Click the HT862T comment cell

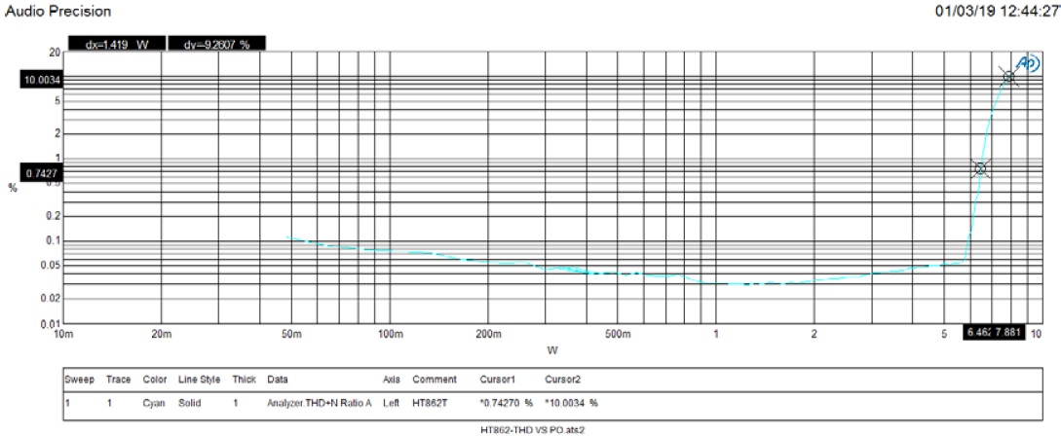(x=430, y=402)
